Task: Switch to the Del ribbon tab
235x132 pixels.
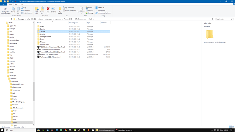Action: [x=16, y=4]
